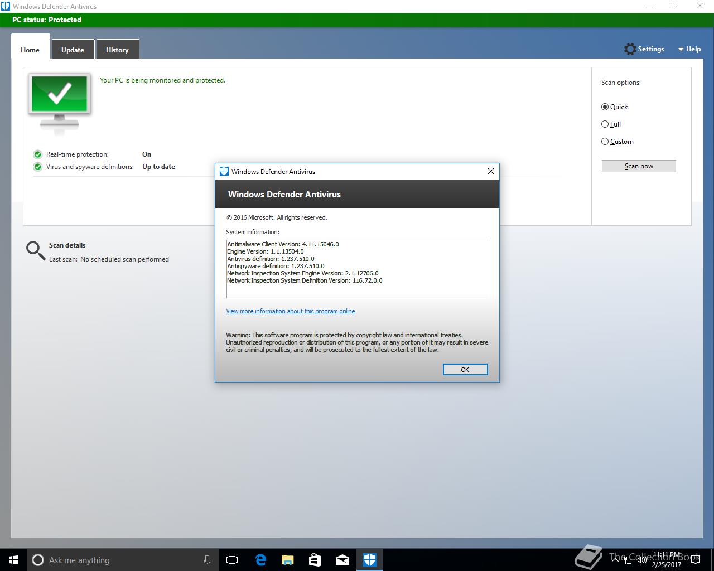
Task: Open View more information about this program online
Action: (291, 311)
